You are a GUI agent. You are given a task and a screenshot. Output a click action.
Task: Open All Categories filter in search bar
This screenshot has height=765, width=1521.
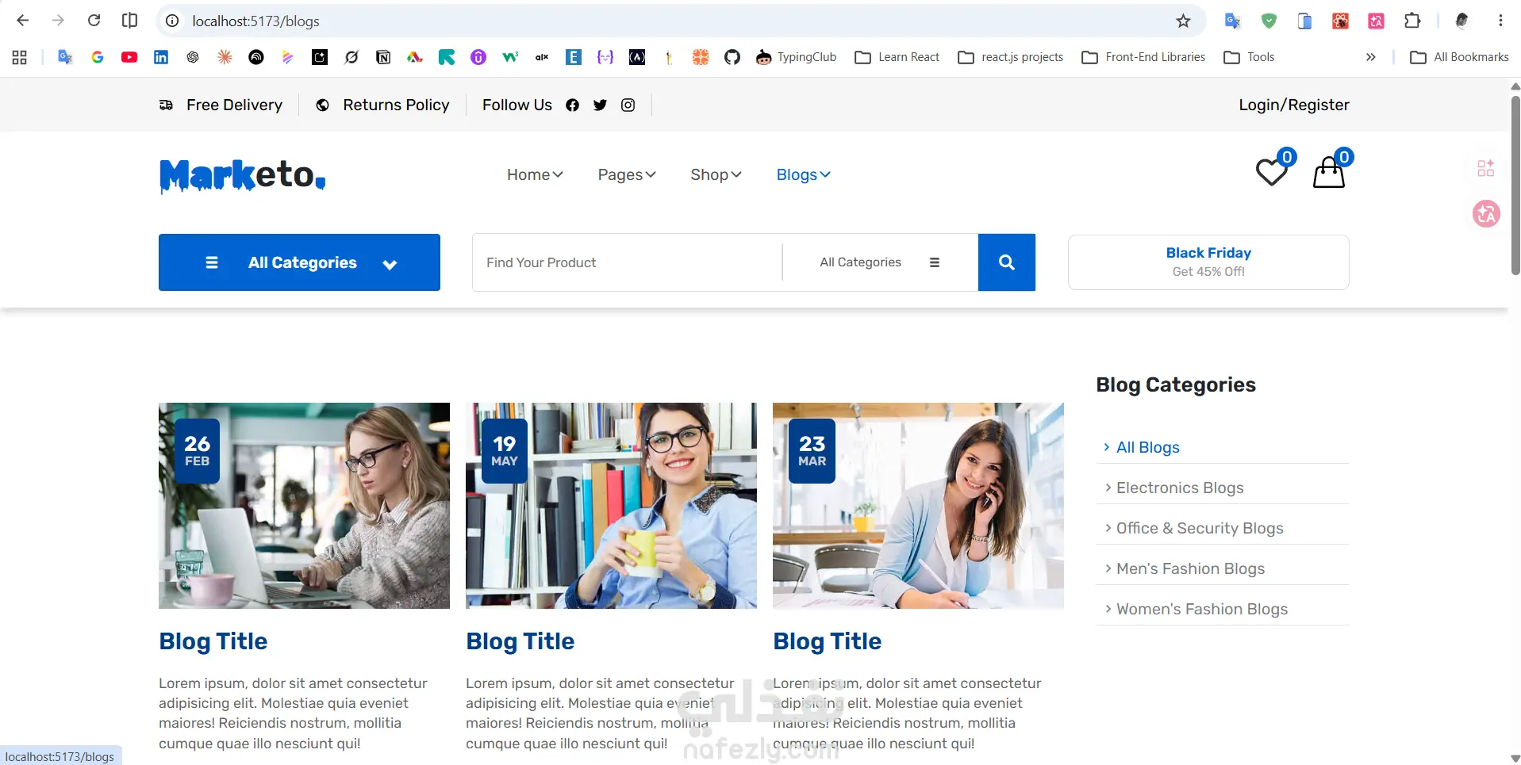[x=879, y=262]
